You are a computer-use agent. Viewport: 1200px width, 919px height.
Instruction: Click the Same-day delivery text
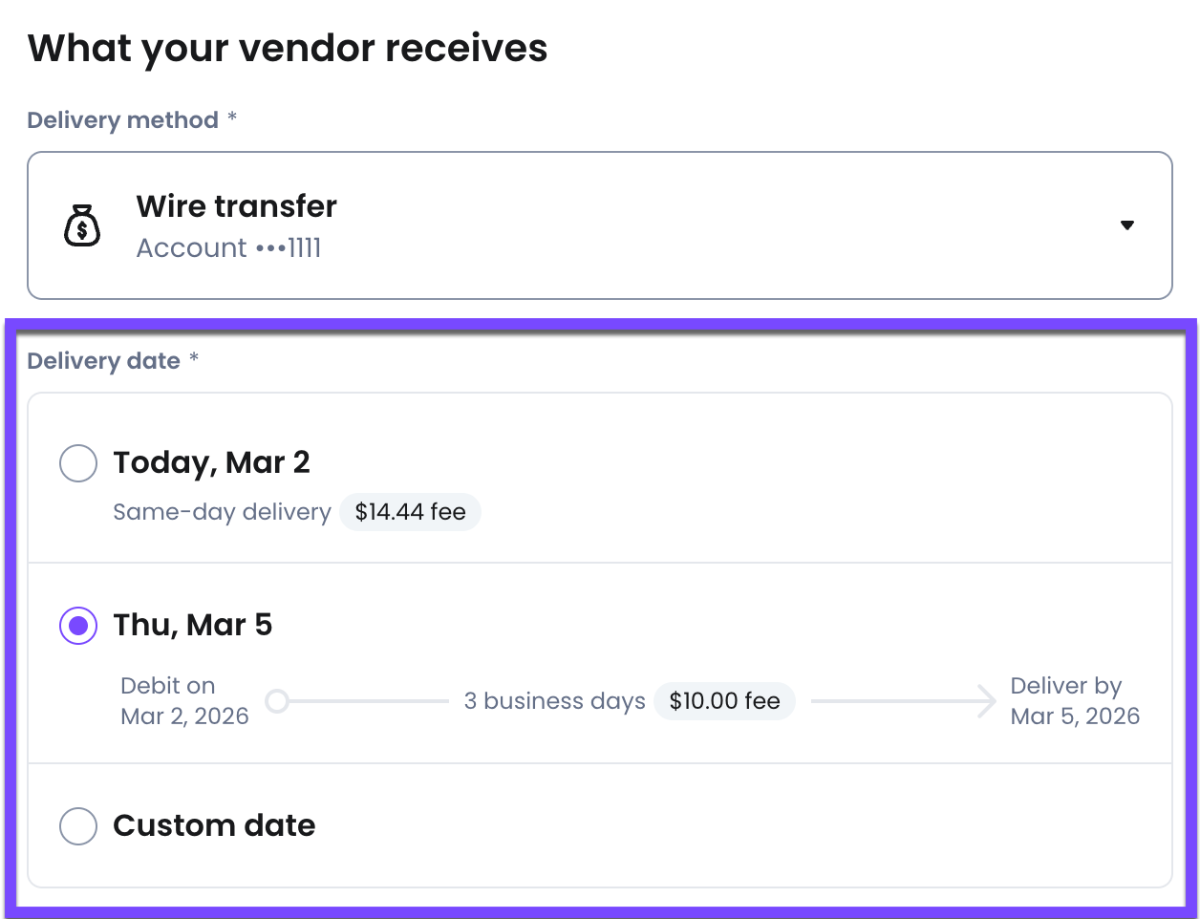(x=222, y=512)
